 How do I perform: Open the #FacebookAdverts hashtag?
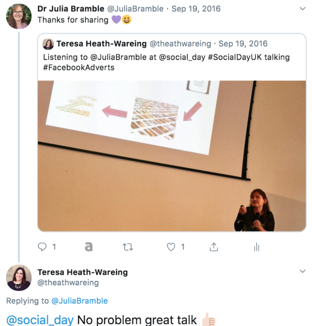[79, 68]
